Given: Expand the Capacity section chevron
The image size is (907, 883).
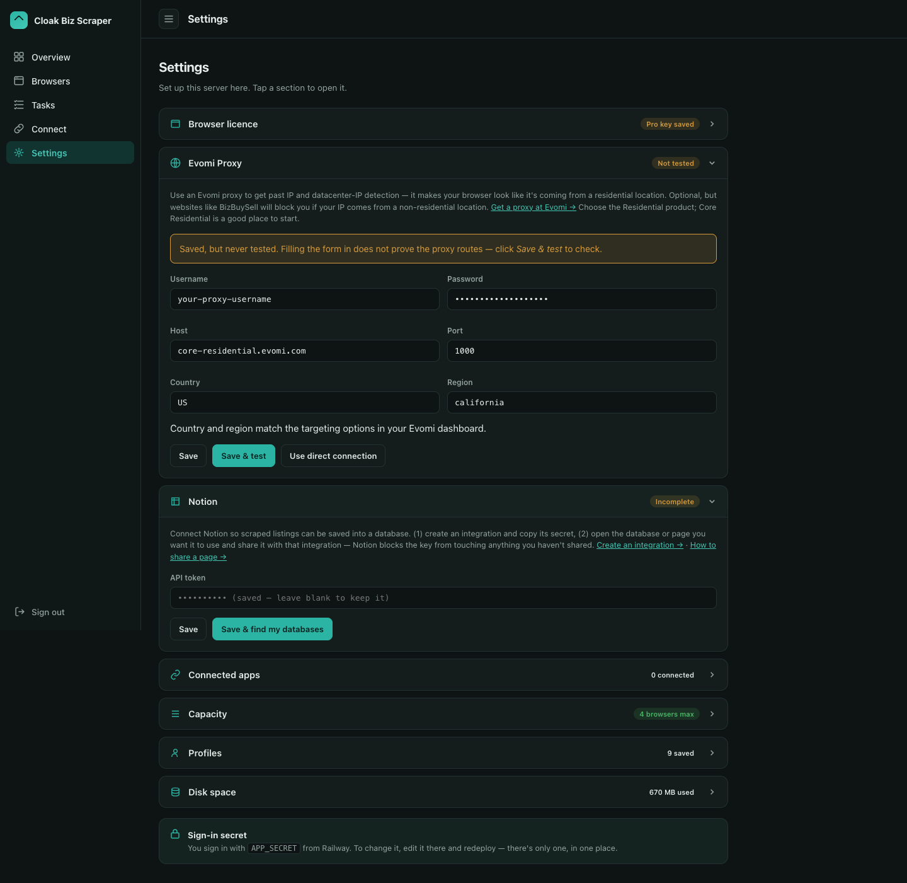Looking at the screenshot, I should [x=712, y=714].
